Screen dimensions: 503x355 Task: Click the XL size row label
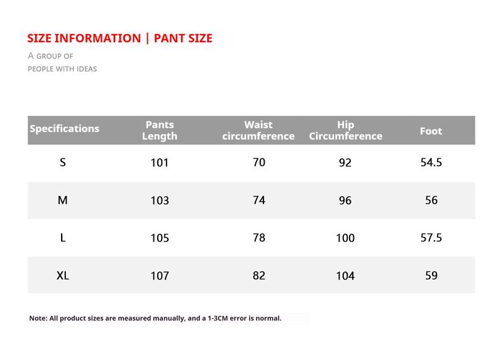(x=62, y=276)
